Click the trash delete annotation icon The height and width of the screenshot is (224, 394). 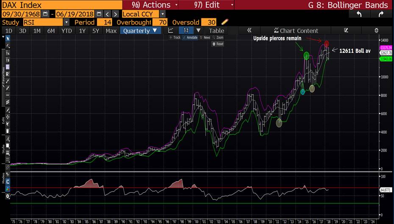tap(8, 131)
